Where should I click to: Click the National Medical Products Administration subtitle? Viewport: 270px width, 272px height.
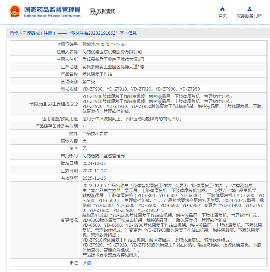[x=52, y=16]
